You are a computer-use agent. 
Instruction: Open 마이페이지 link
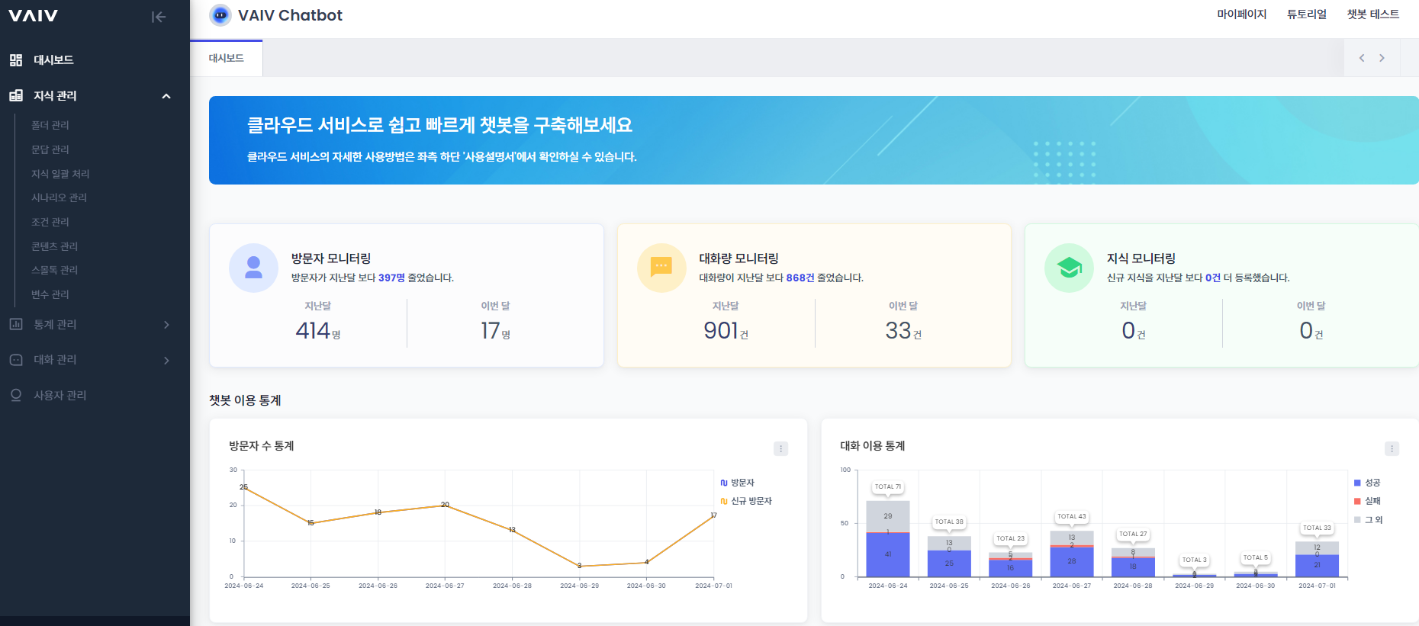click(1241, 14)
